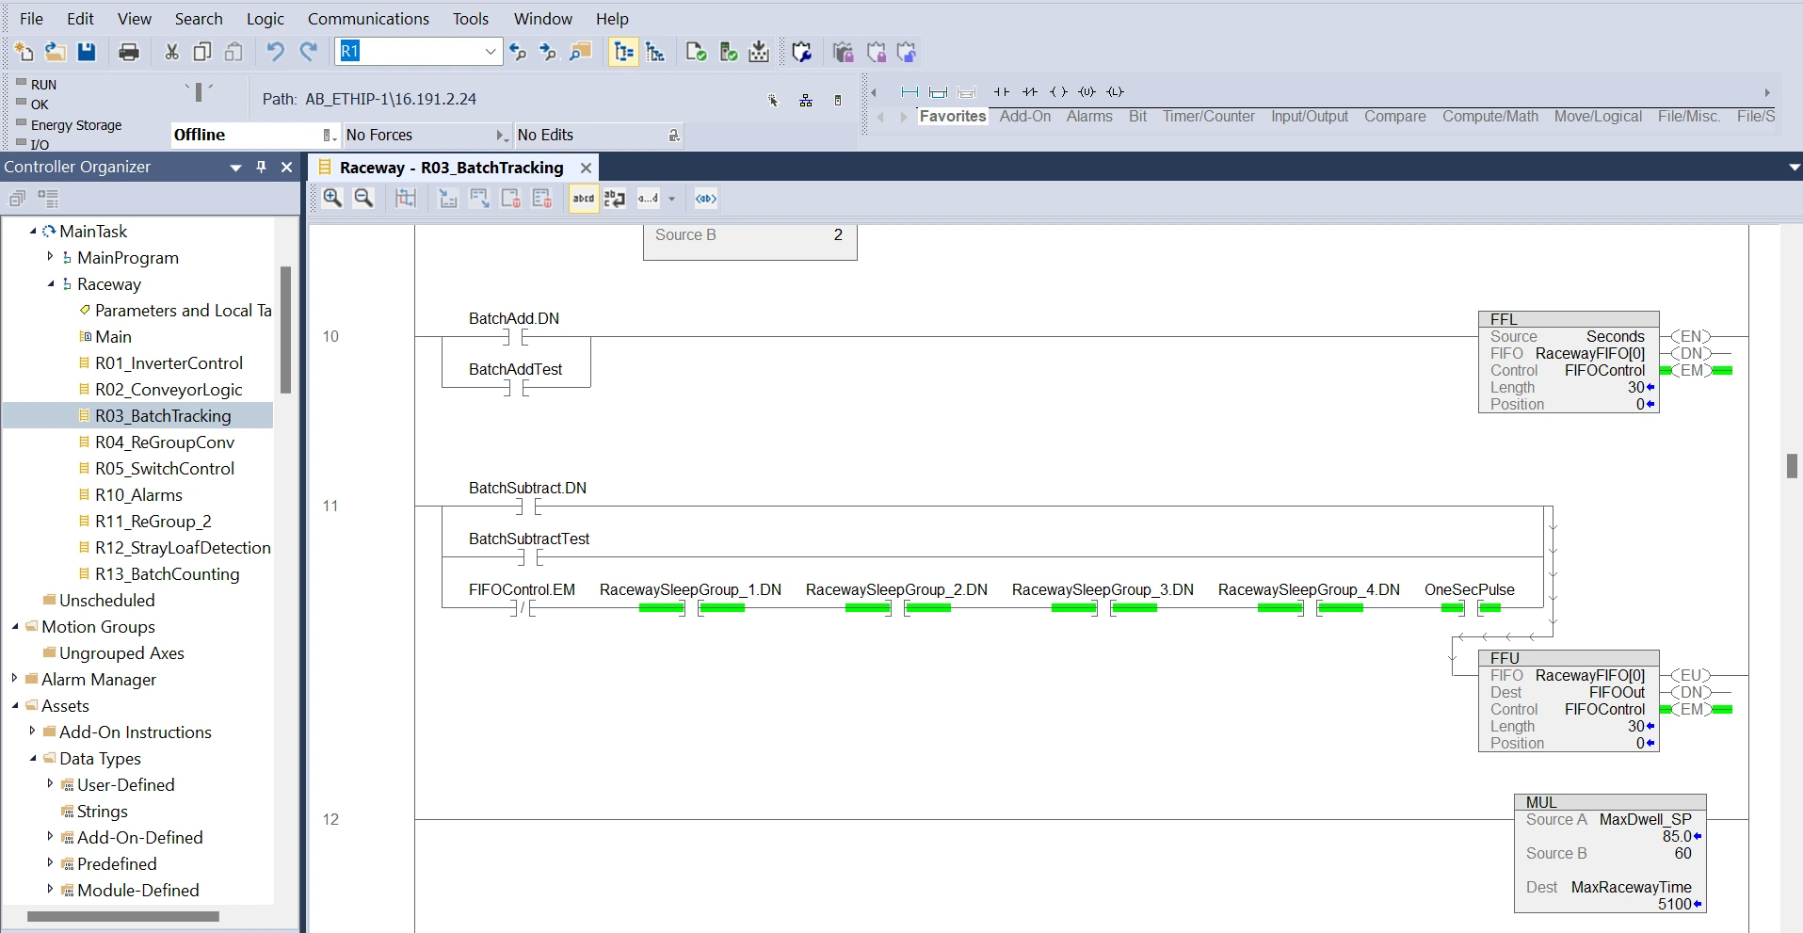Add an Output Unlatch (OTU) coil
1803x933 pixels.
click(x=1087, y=91)
